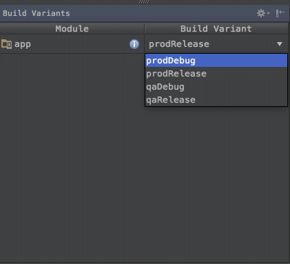This screenshot has width=290, height=264.
Task: Click the blue info icon next to app
Action: point(134,44)
